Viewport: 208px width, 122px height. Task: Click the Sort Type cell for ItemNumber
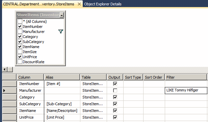[x=133, y=84]
